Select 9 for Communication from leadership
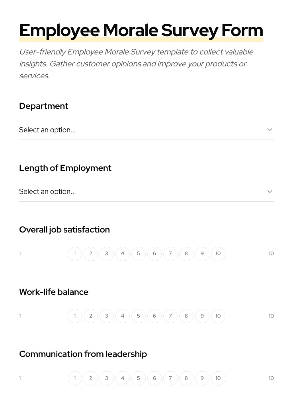The image size is (293, 407). point(202,378)
